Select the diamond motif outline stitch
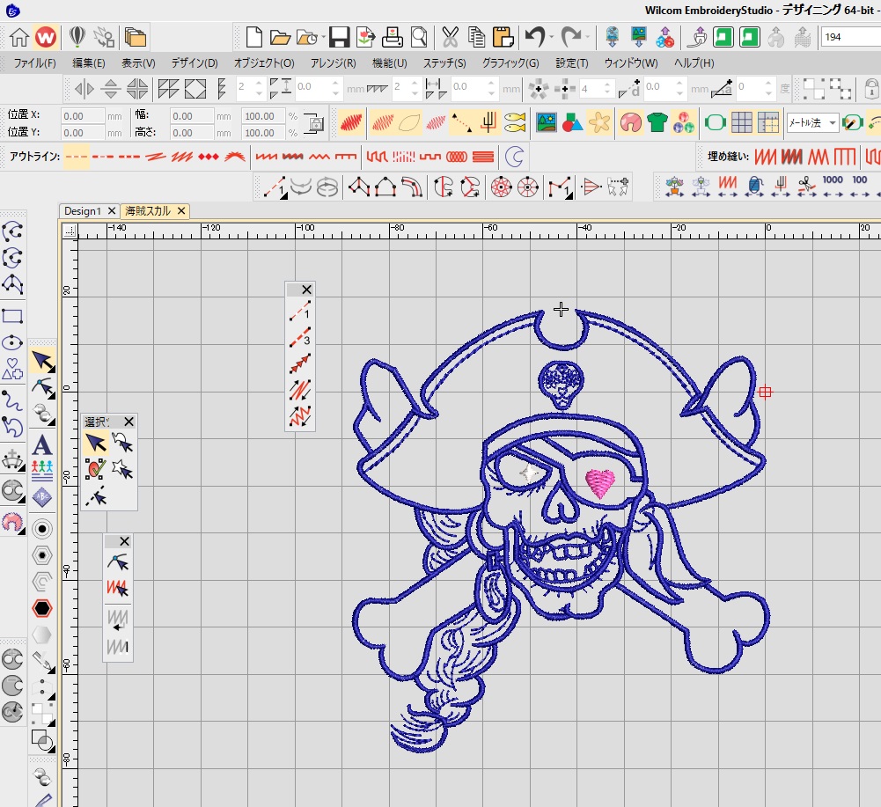 pyautogui.click(x=208, y=157)
